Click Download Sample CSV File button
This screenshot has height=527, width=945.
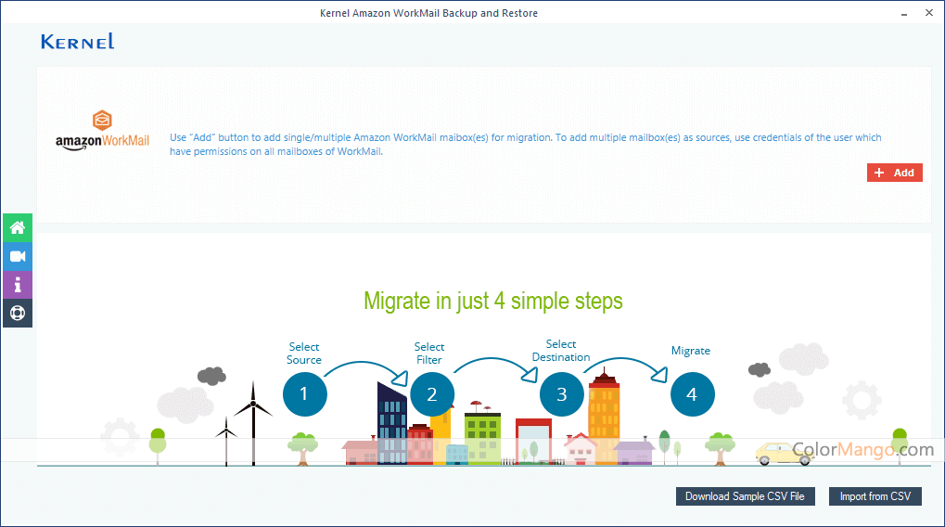[x=745, y=496]
